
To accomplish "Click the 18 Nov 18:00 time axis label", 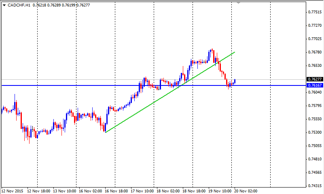I will 194,191.
